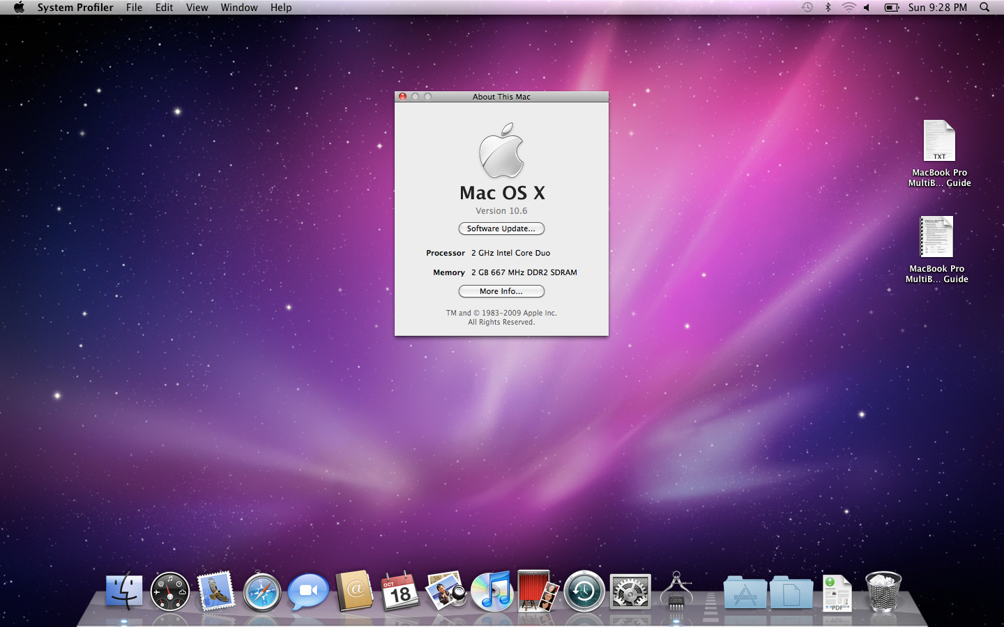1004x627 pixels.
Task: Open the Help menu
Action: pos(281,8)
